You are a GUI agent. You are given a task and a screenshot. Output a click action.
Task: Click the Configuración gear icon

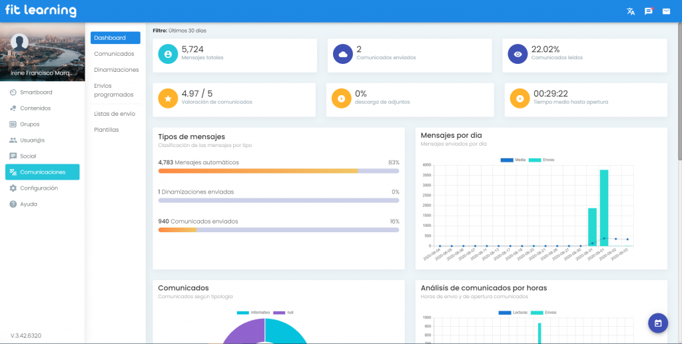13,188
